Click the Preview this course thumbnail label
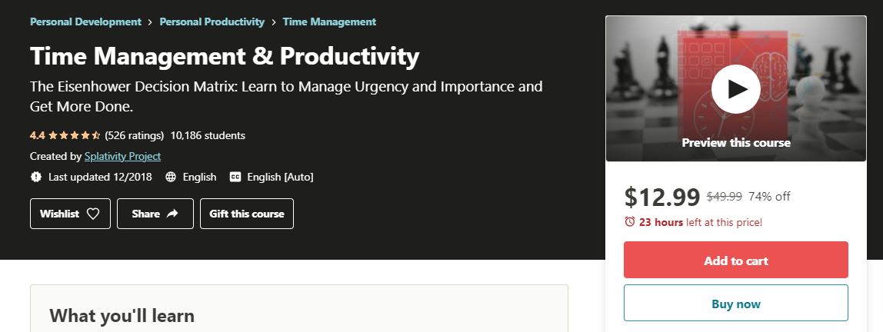The height and width of the screenshot is (332, 883). [x=736, y=142]
